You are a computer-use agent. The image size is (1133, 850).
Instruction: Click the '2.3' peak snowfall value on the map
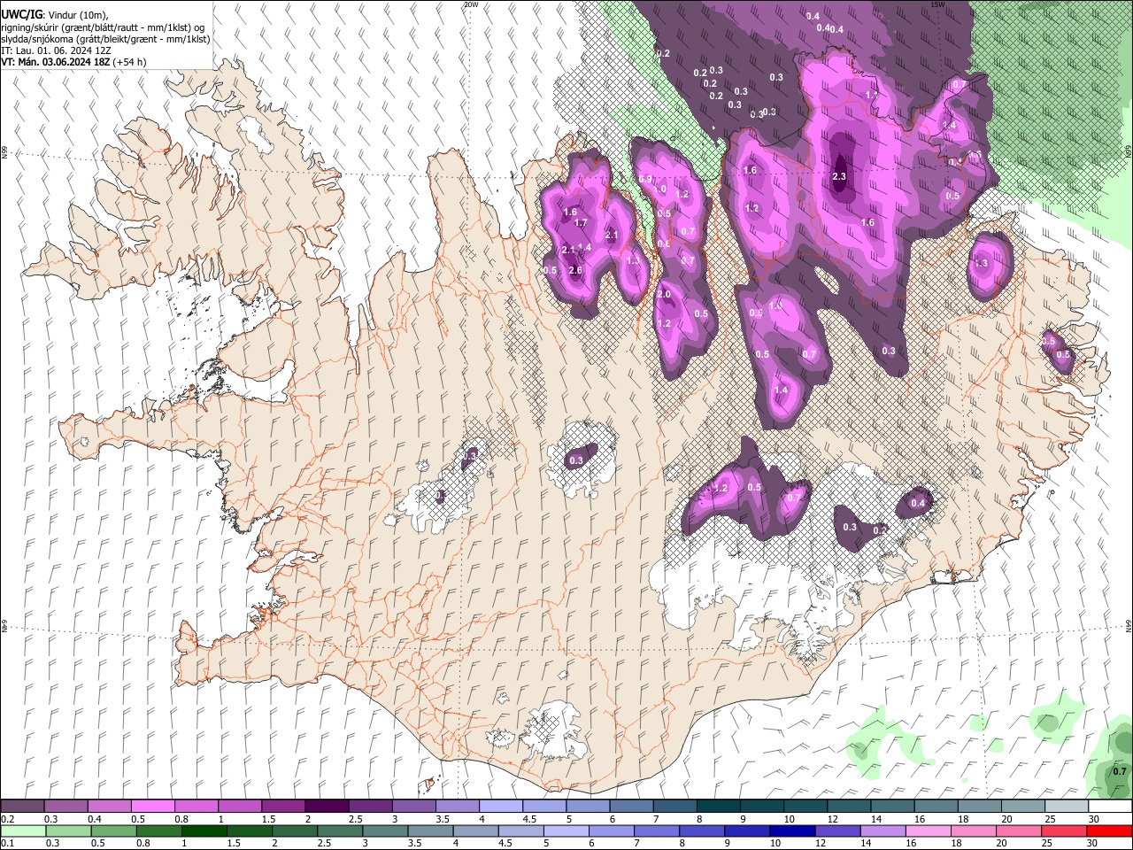coord(840,177)
